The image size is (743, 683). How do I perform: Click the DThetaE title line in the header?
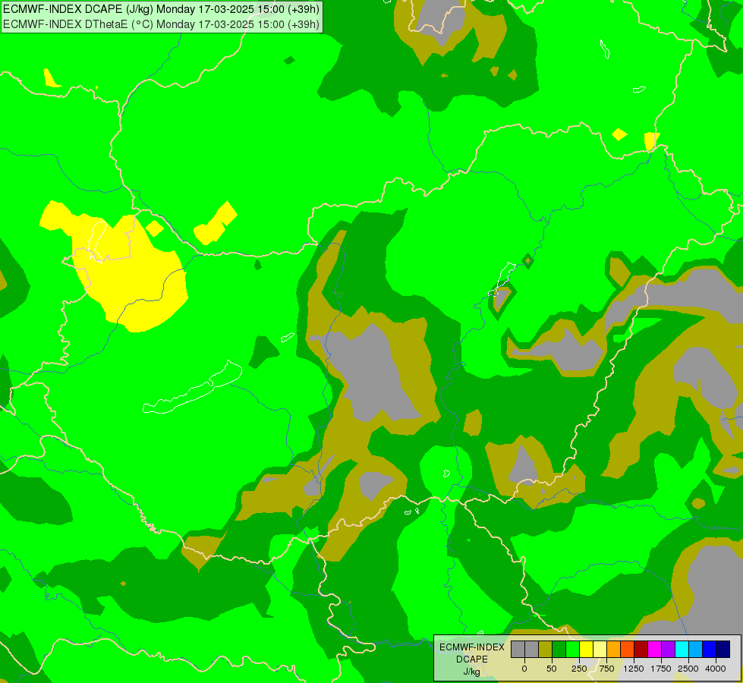coord(161,24)
